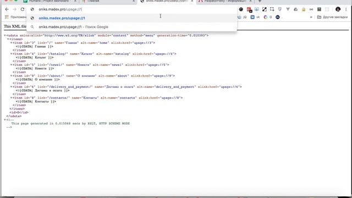Screen dimensions: 352x198
Task: Collapse the XML comment node
Action: click(x=5, y=120)
